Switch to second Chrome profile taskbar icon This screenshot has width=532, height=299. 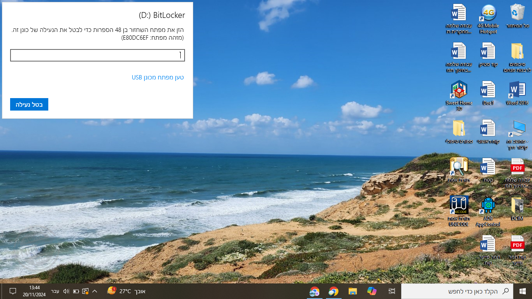(x=314, y=291)
